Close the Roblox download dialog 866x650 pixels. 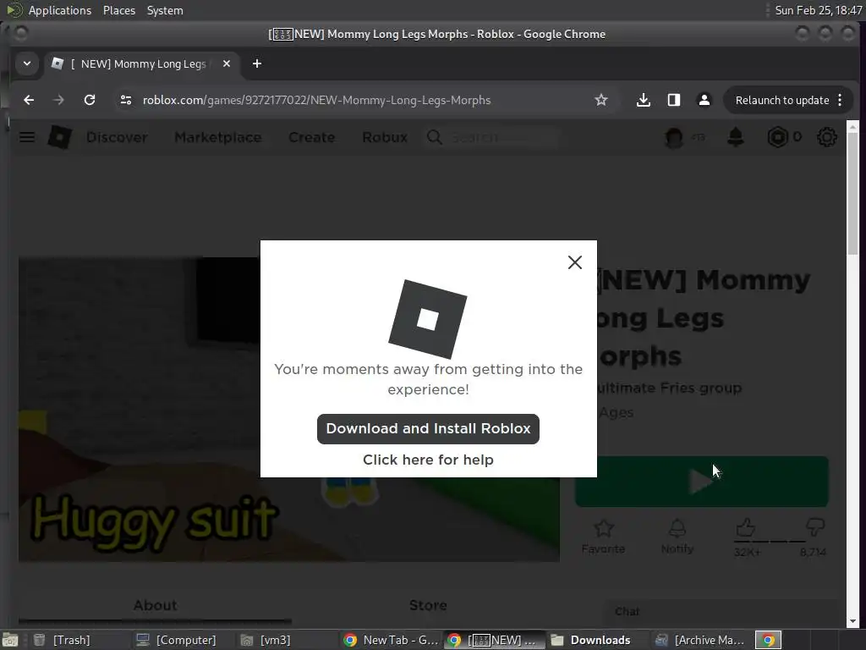[x=574, y=262]
